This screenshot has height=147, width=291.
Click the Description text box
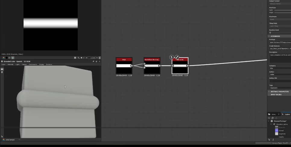tap(280, 58)
